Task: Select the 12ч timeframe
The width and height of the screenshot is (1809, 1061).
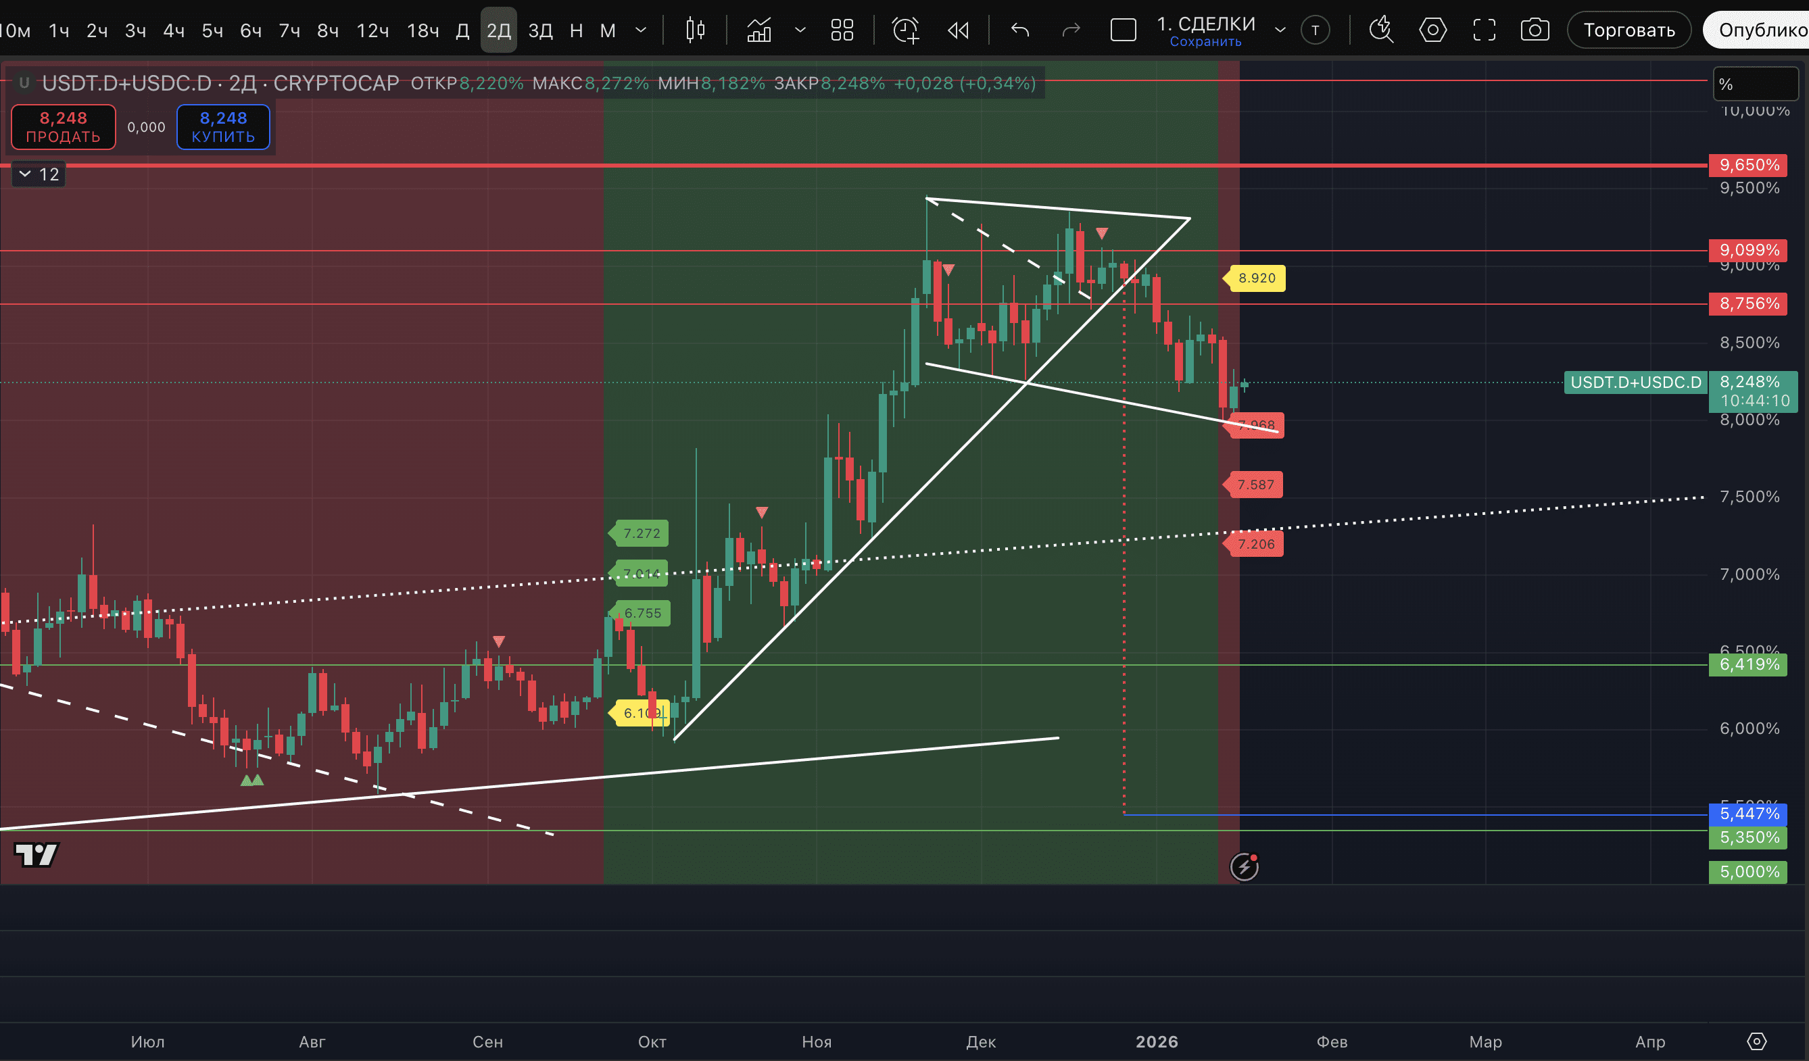Action: pos(372,30)
